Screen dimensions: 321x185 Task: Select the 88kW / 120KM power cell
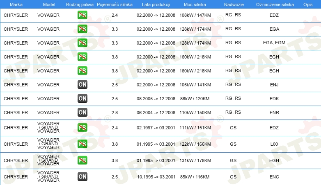(x=195, y=99)
